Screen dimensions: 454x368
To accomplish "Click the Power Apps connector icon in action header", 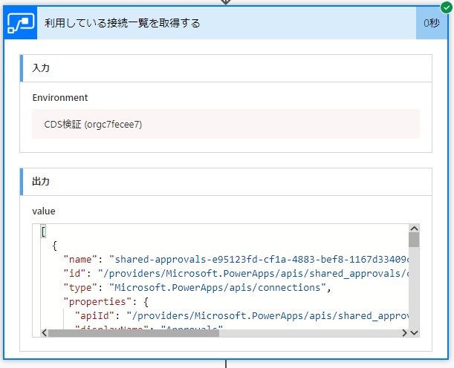I will pos(21,23).
